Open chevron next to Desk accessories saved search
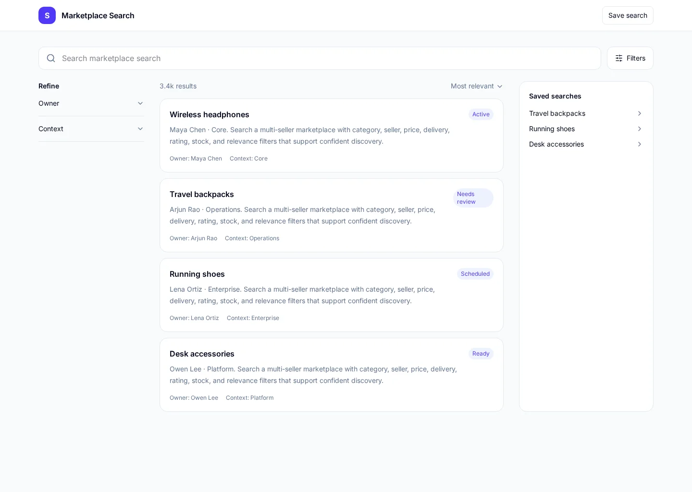 click(x=640, y=144)
